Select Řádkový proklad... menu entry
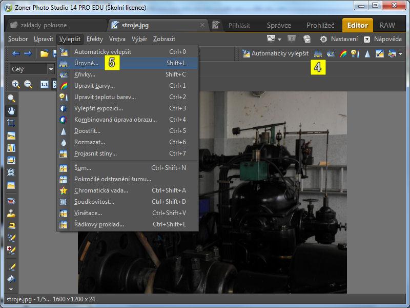 127,224
